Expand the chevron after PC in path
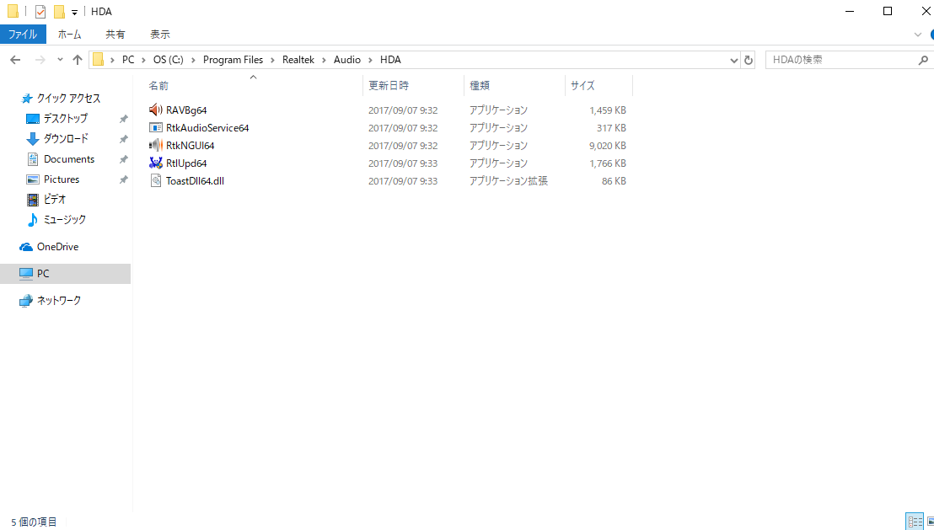This screenshot has width=934, height=530. [x=143, y=60]
